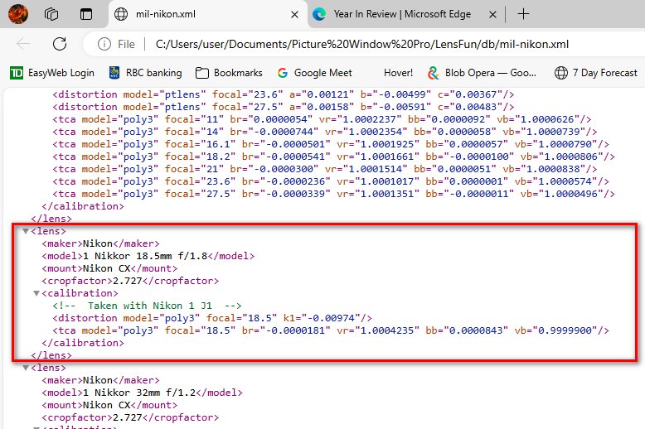Open a new tab with plus button
Screen dimensions: 645x429
coord(523,14)
